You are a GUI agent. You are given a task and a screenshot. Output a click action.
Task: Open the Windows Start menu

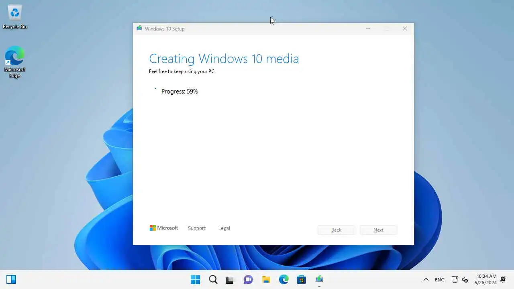[x=195, y=279]
